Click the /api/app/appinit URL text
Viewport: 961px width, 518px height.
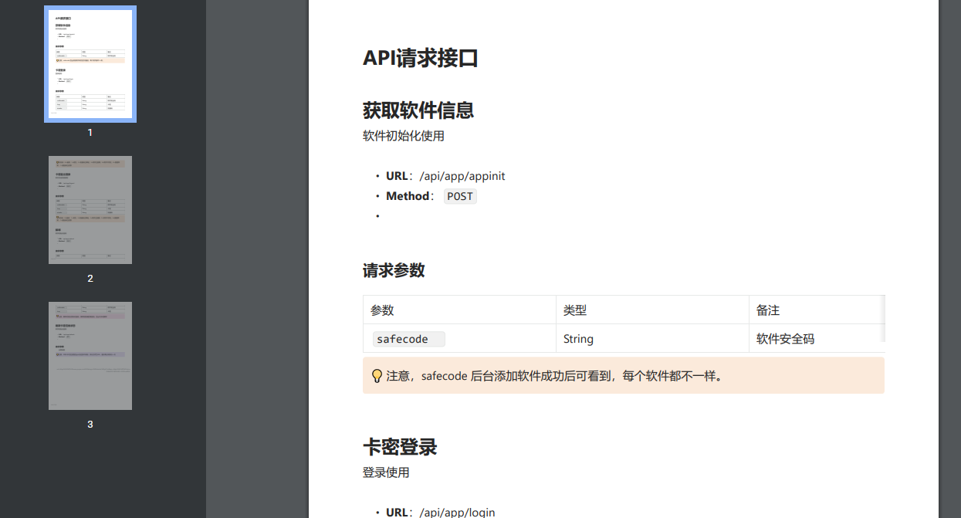click(x=463, y=175)
